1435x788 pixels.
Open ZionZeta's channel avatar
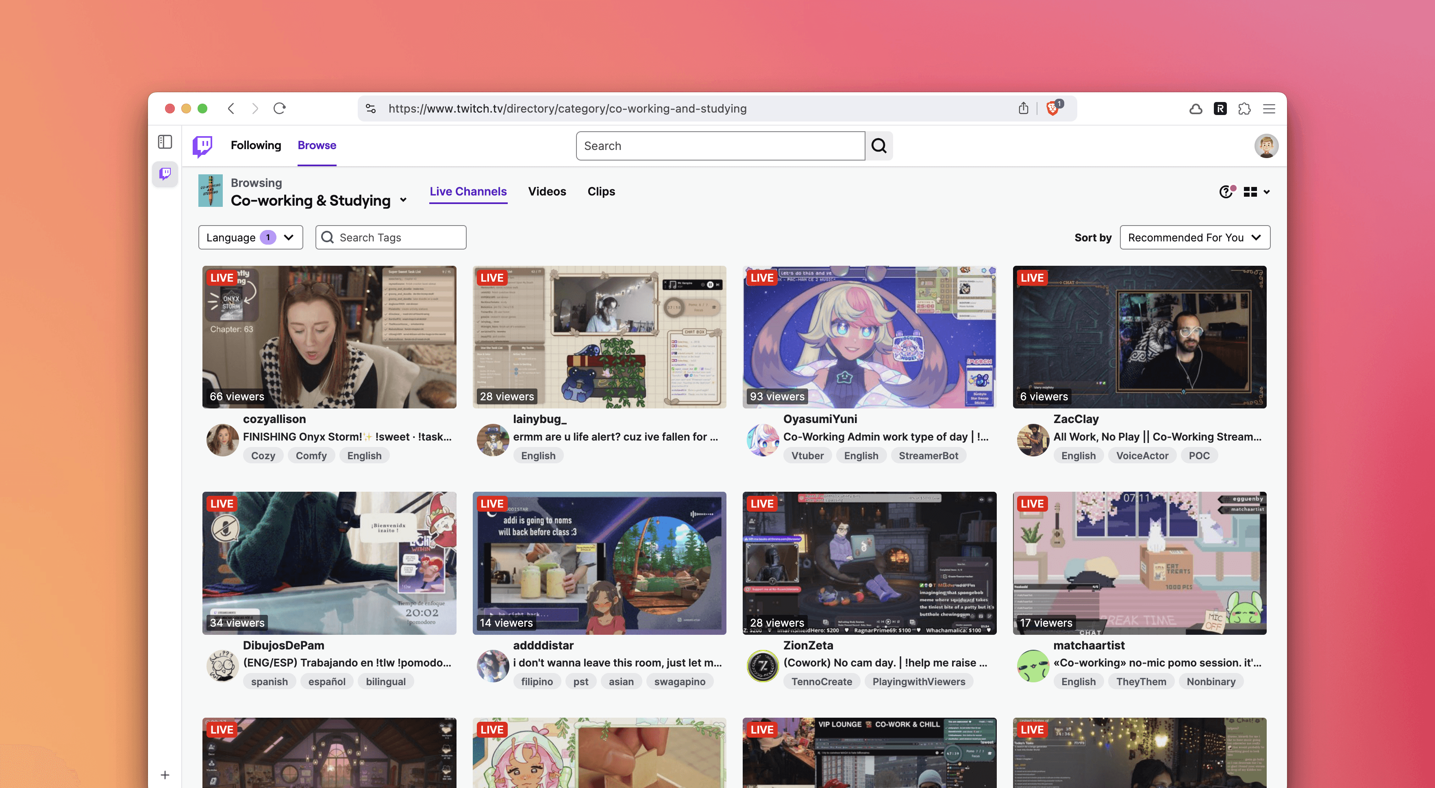click(763, 666)
